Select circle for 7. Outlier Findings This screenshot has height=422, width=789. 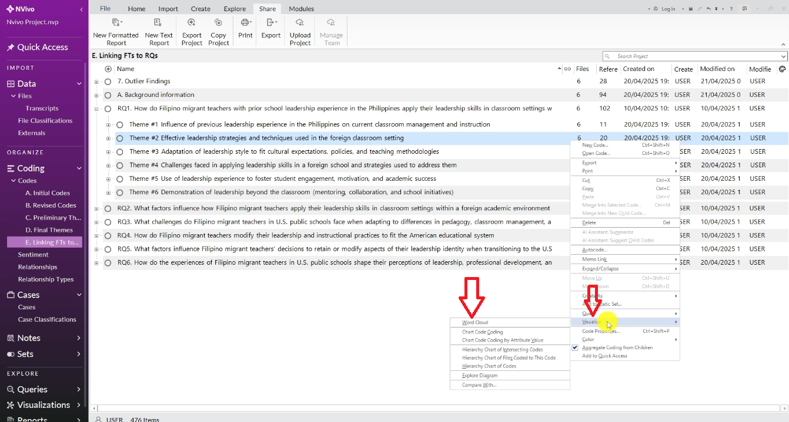click(108, 82)
